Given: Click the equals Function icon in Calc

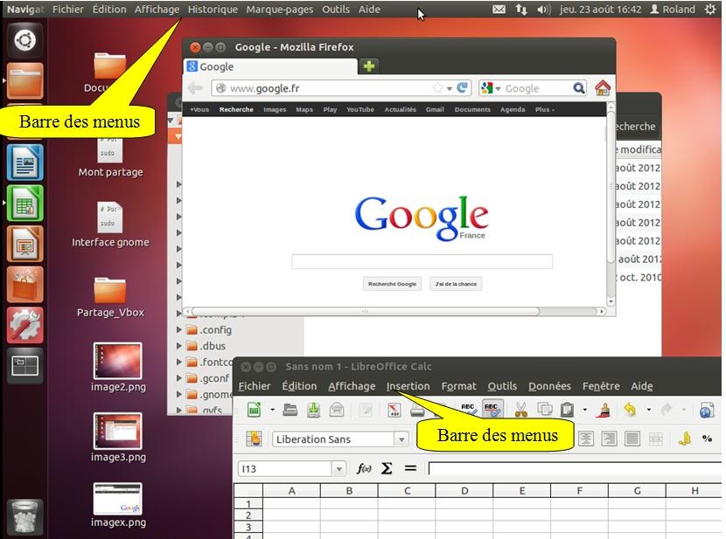Looking at the screenshot, I should (410, 468).
